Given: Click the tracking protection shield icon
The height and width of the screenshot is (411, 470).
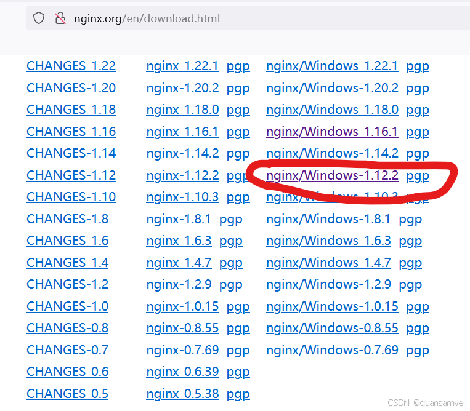Looking at the screenshot, I should (39, 18).
